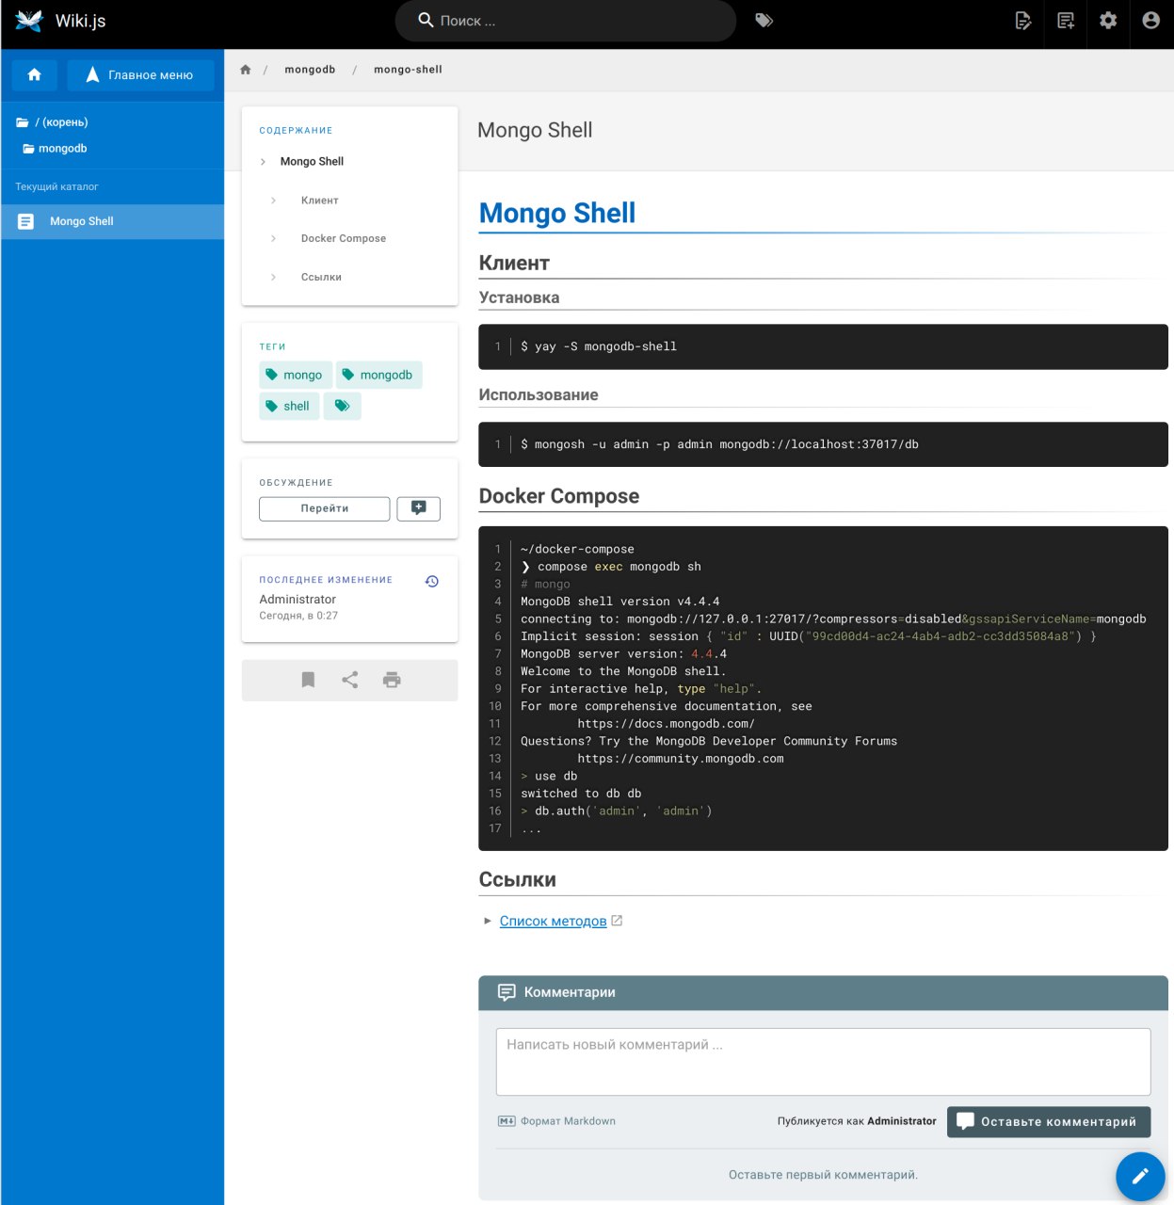The height and width of the screenshot is (1205, 1174).
Task: Click the Administrator last-edit author name
Action: point(298,600)
